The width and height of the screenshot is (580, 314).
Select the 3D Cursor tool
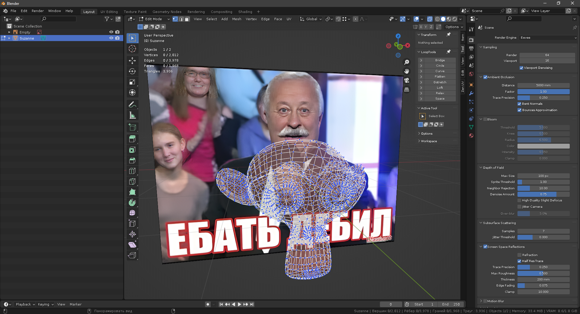coord(132,49)
